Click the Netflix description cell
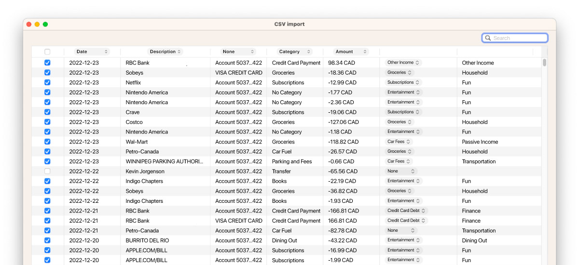Viewport: 579px width, 265px height. [134, 83]
